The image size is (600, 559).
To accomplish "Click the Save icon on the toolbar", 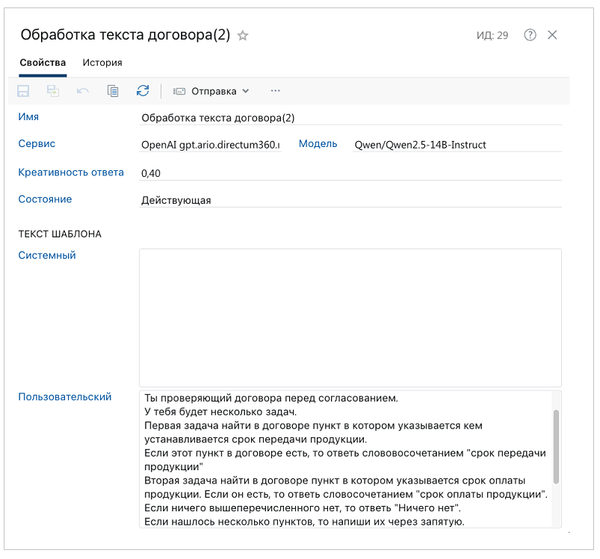I will pyautogui.click(x=22, y=90).
